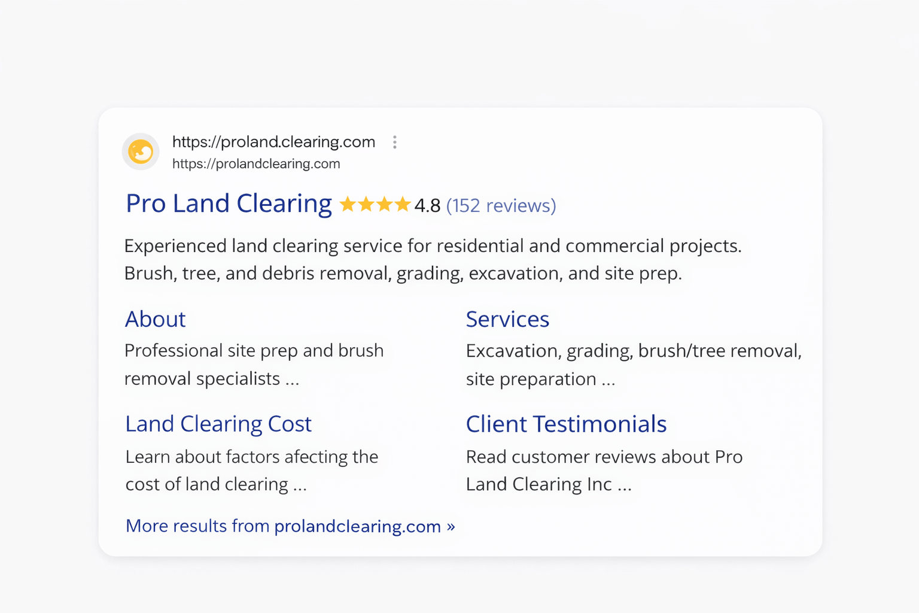Click the smaller prolandclearing.com breadcrumb URL
The height and width of the screenshot is (613, 919).
256,163
